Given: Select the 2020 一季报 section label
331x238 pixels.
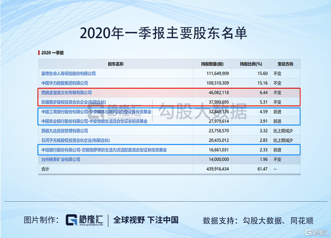Looking at the screenshot, I should pyautogui.click(x=52, y=53).
